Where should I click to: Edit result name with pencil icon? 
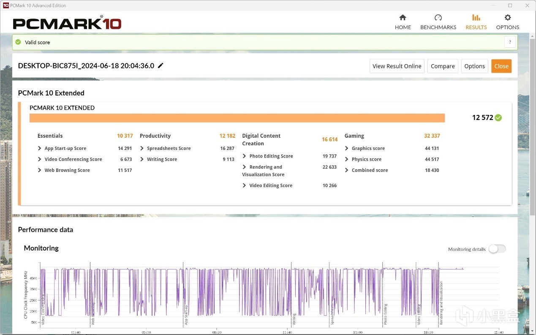(161, 65)
